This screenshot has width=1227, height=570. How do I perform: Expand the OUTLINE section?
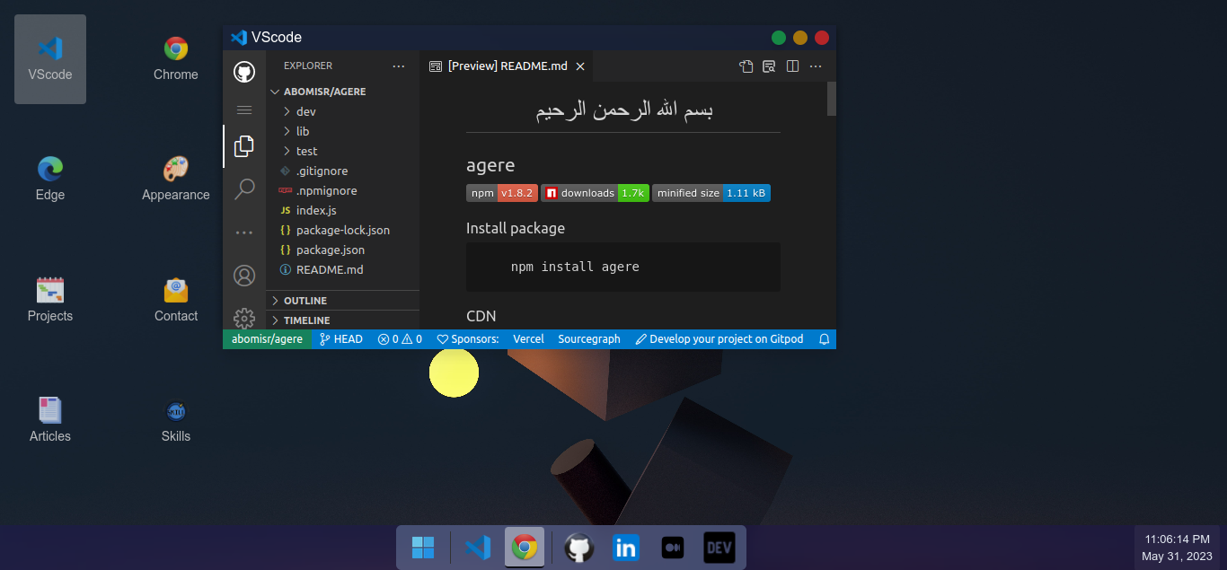pos(343,301)
